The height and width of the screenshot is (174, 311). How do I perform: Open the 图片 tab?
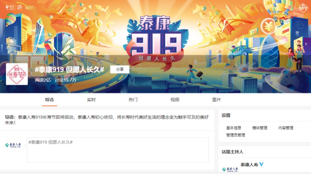pyautogui.click(x=216, y=99)
